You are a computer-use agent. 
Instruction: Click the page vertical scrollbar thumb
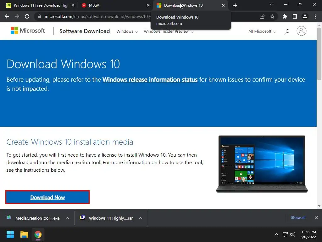pyautogui.click(x=319, y=54)
